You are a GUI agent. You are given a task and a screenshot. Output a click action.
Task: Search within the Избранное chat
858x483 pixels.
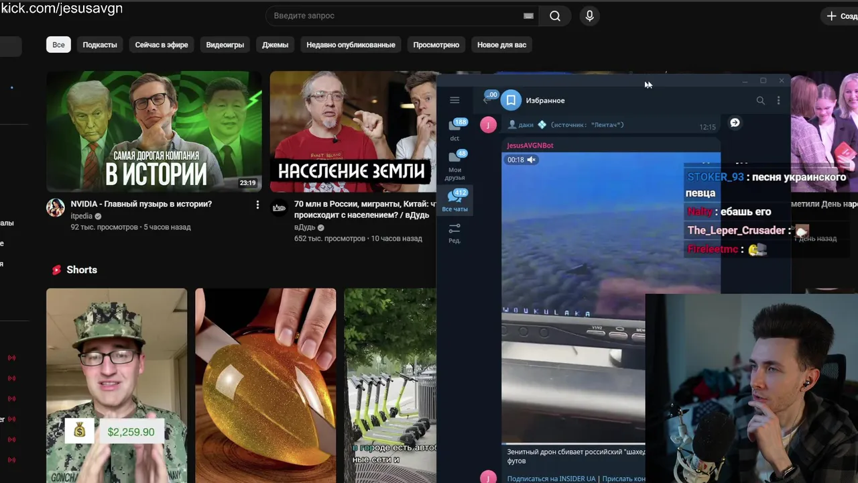(x=760, y=100)
